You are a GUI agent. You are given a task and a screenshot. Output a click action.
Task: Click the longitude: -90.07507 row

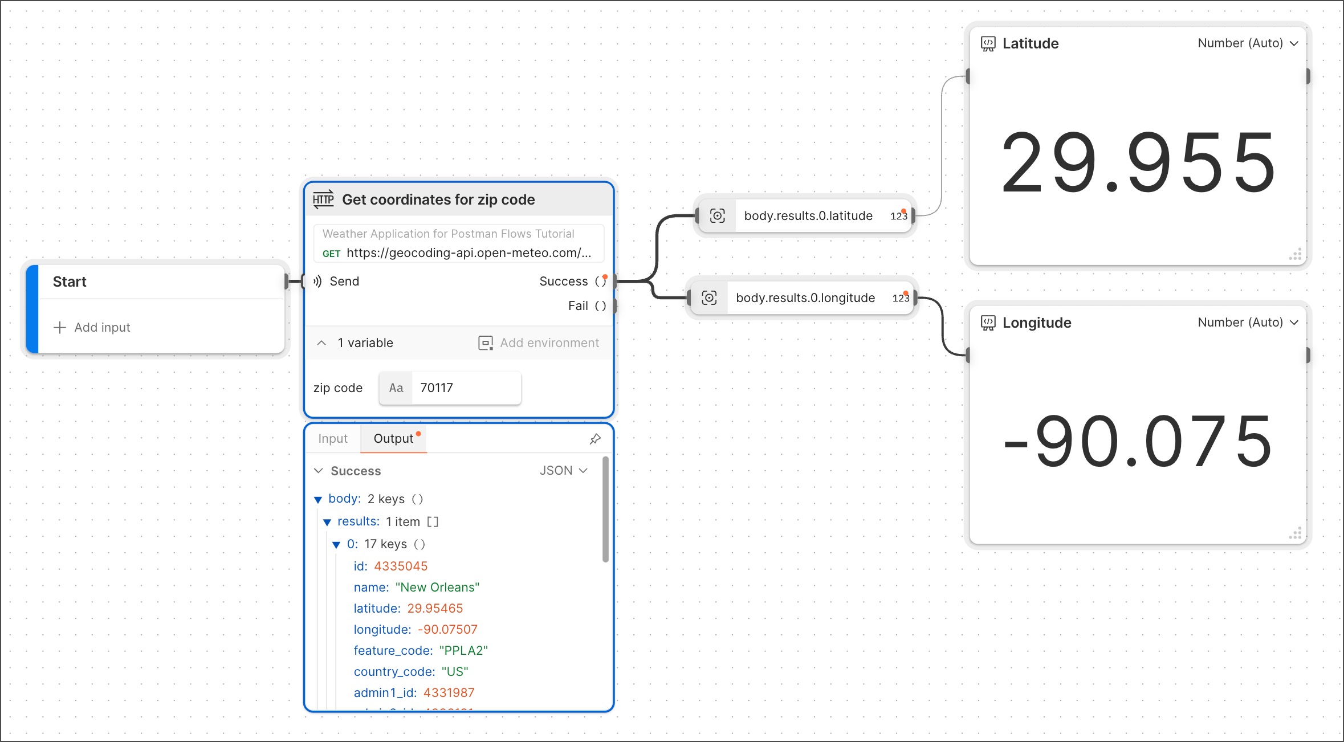(x=416, y=629)
